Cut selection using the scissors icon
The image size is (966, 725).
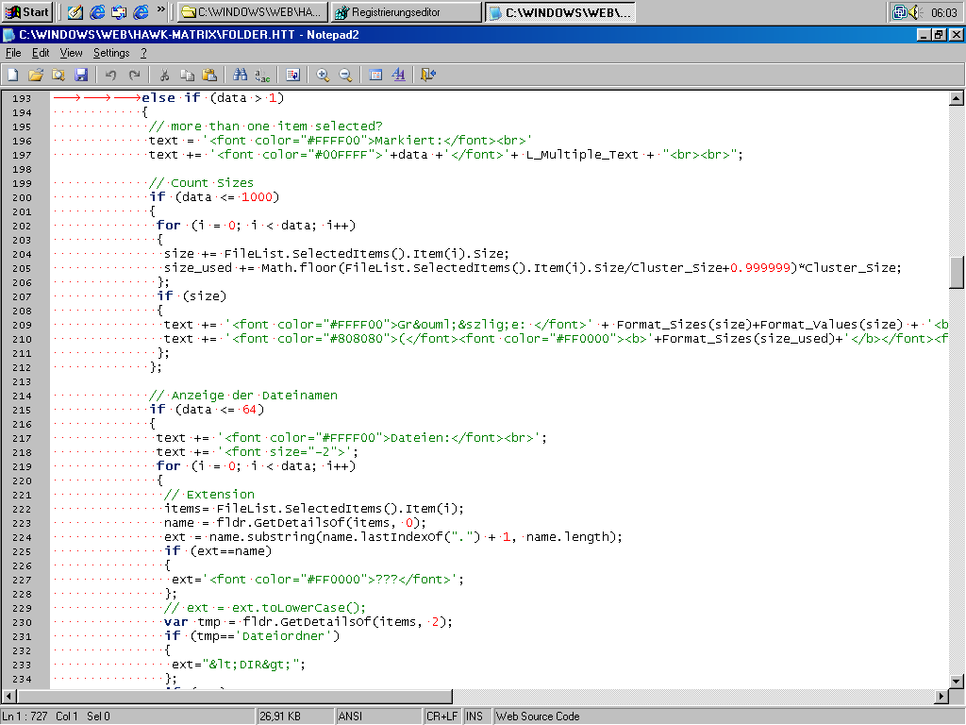click(164, 76)
